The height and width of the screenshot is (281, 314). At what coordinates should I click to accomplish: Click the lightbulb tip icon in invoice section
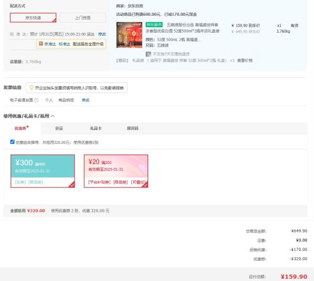pyautogui.click(x=31, y=87)
